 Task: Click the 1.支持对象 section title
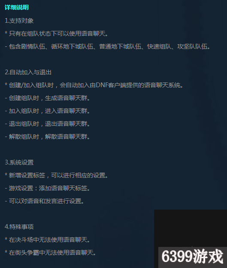[x=19, y=21]
